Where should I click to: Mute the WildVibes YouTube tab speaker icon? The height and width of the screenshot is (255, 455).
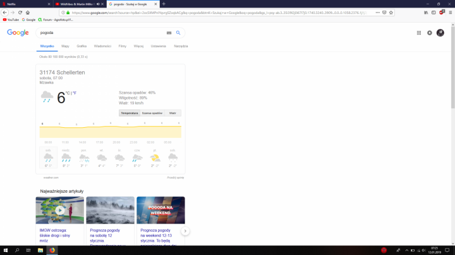point(98,4)
